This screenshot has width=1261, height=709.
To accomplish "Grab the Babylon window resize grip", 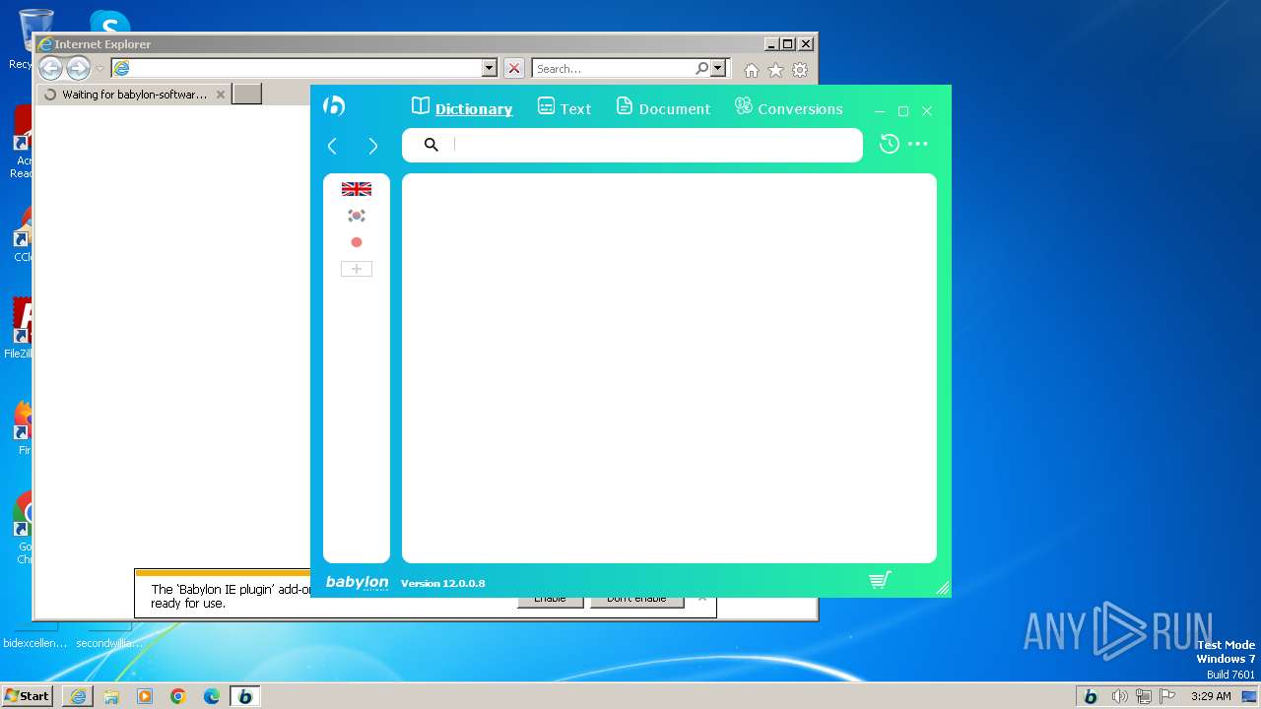I will click(943, 588).
